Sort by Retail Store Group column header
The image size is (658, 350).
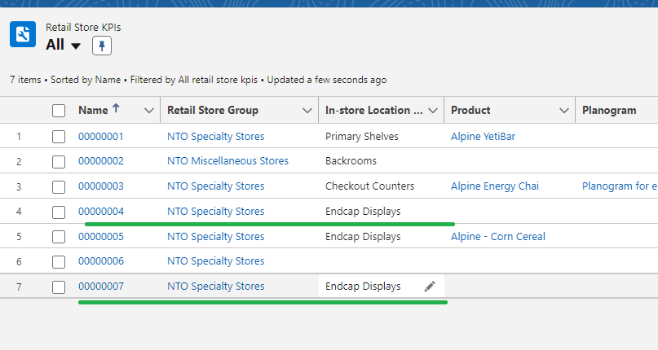(213, 110)
